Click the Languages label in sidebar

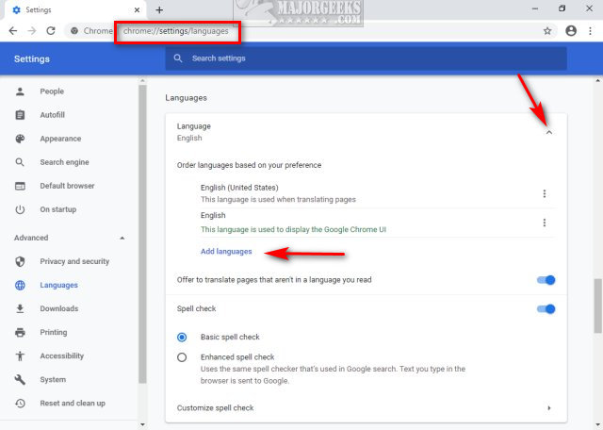click(58, 286)
